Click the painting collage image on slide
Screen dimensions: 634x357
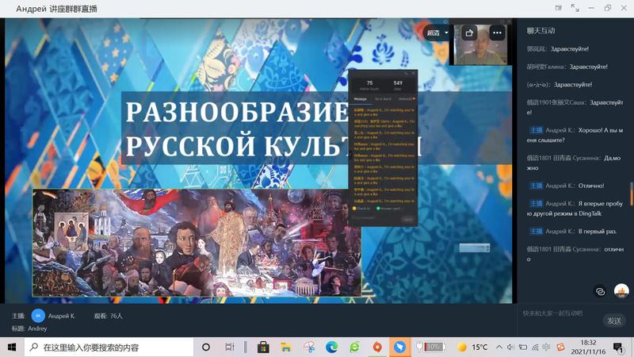197,243
